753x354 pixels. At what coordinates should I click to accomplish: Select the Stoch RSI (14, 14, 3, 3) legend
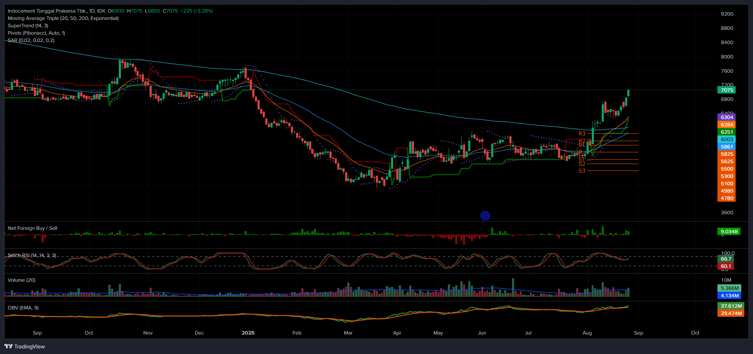(x=32, y=255)
